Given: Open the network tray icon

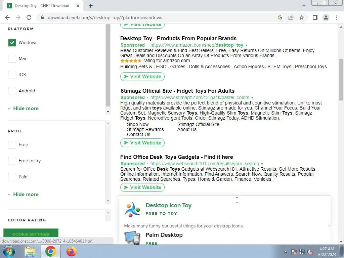Looking at the screenshot, I should point(302,252).
